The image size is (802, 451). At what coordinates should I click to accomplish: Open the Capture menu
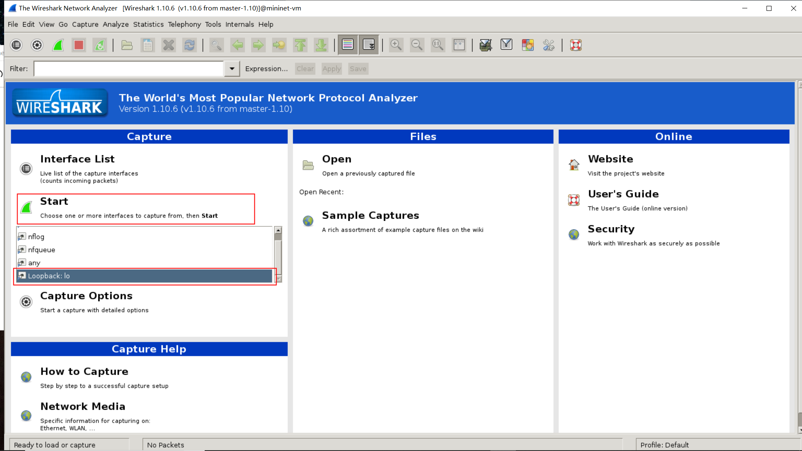[85, 24]
